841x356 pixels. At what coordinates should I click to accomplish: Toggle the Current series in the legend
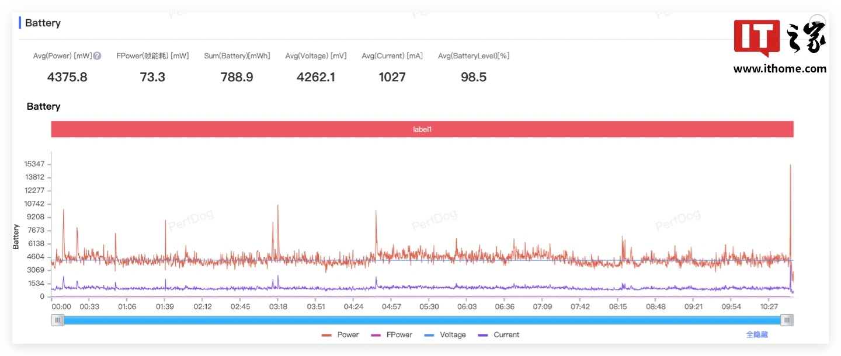pos(499,335)
